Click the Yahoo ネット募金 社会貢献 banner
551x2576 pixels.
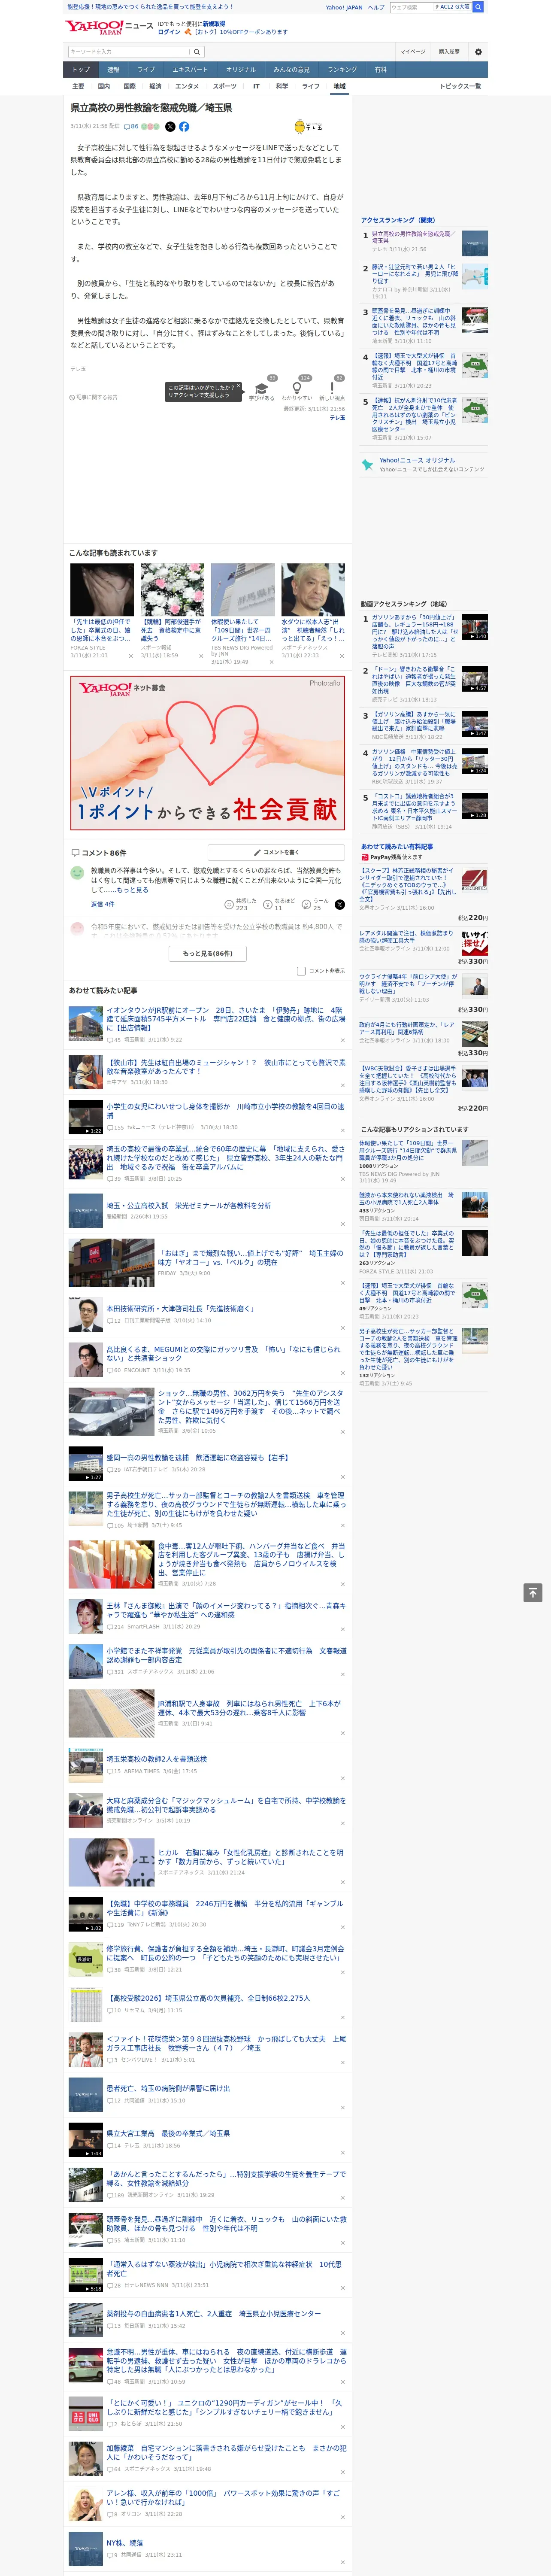click(x=208, y=752)
